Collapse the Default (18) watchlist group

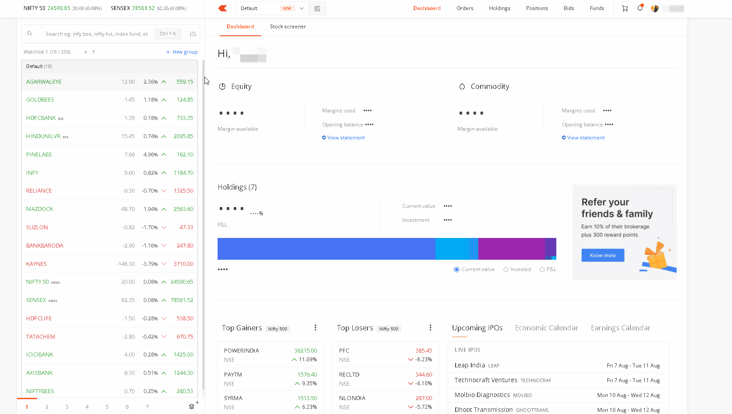pos(110,66)
